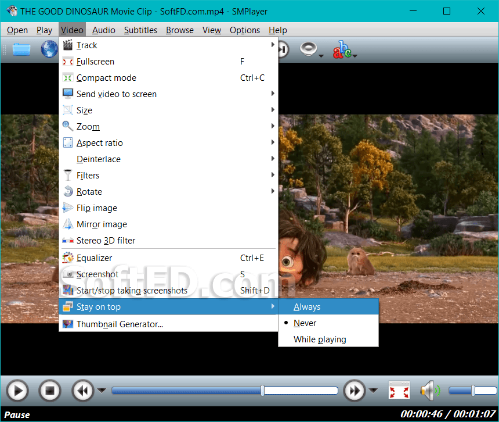Click the volume slider handle
499x422 pixels.
[473, 391]
